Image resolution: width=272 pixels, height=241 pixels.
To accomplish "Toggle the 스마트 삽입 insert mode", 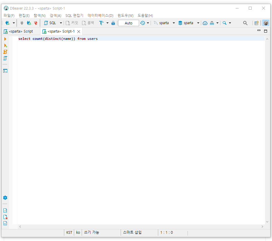I will click(132, 232).
